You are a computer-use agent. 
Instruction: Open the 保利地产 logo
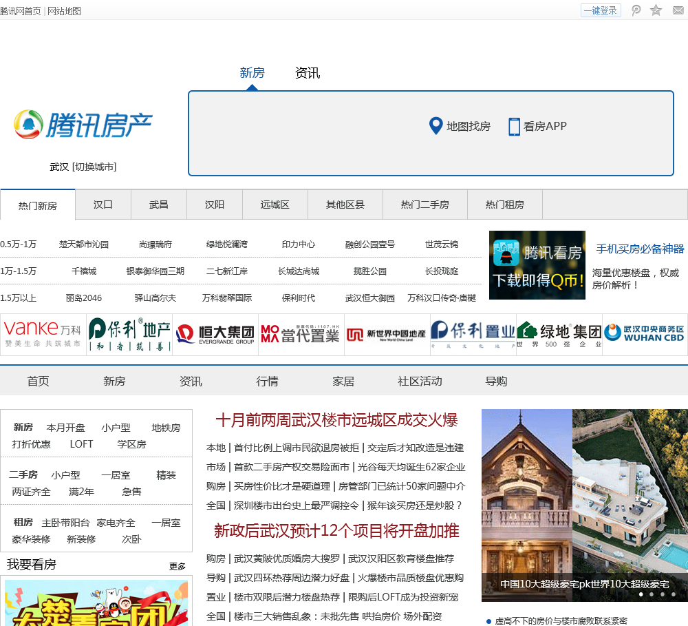129,334
